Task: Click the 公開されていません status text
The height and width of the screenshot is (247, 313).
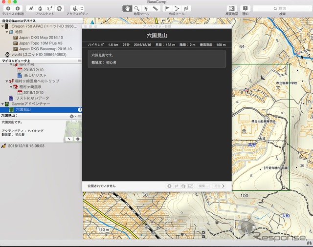Action: (x=101, y=186)
